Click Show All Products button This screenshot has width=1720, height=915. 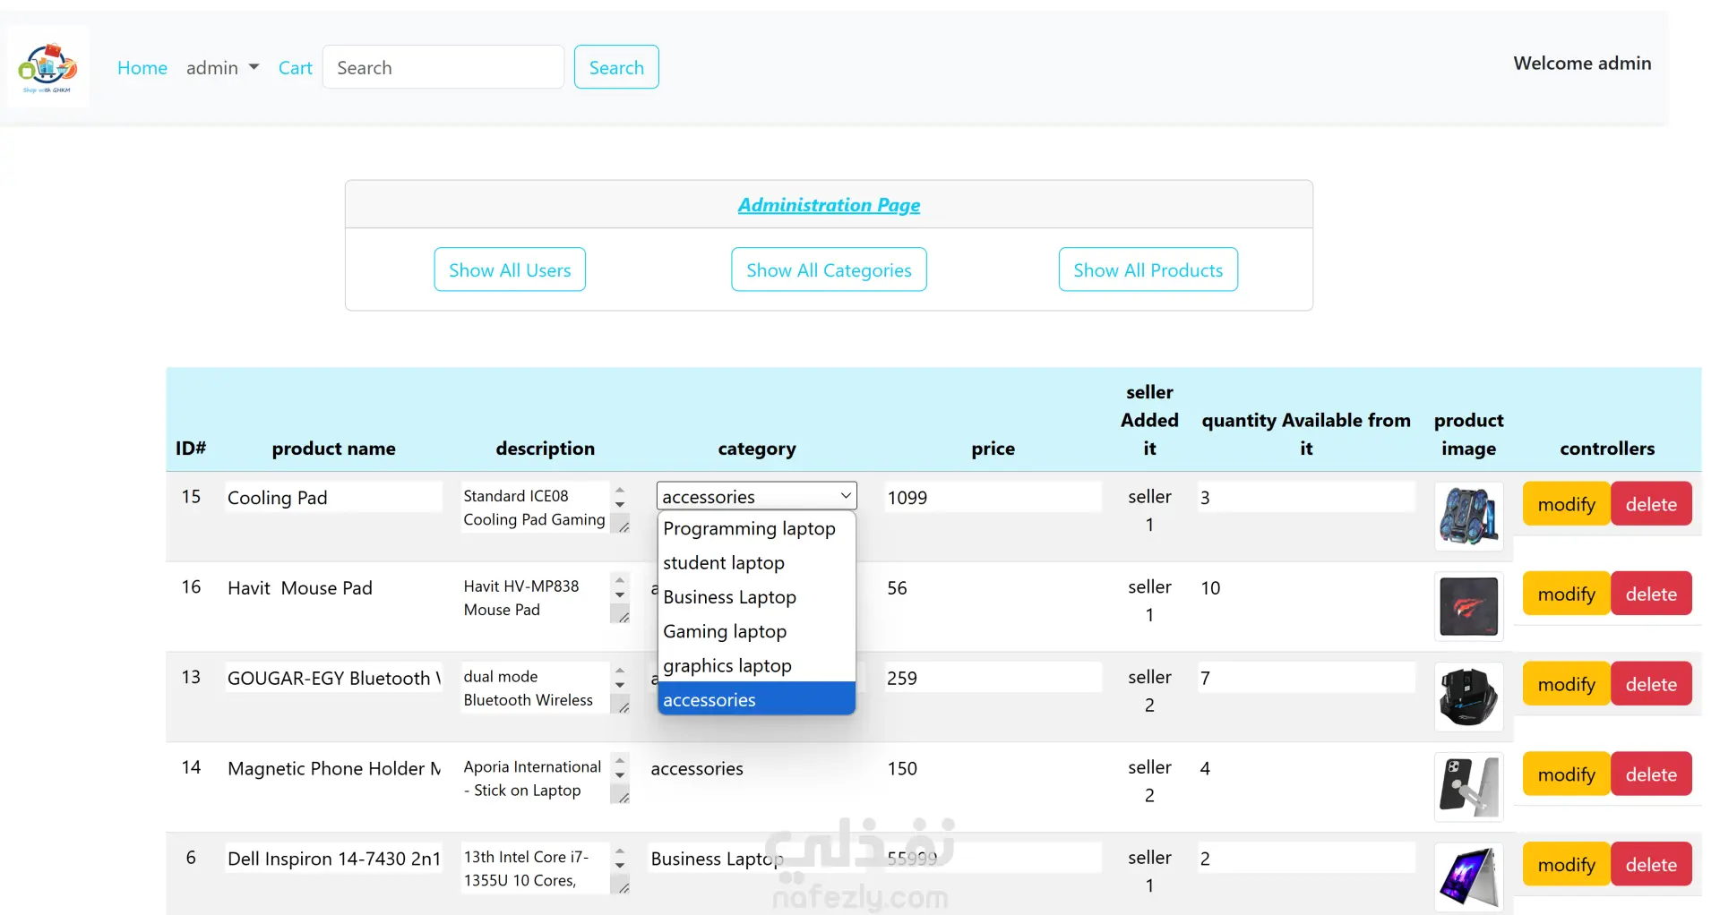(x=1148, y=269)
